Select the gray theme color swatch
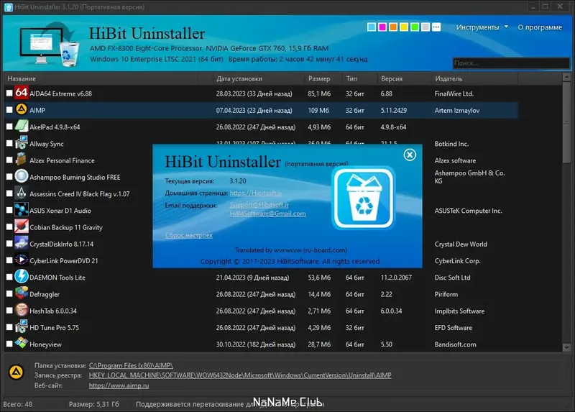The image size is (575, 412). 425,27
